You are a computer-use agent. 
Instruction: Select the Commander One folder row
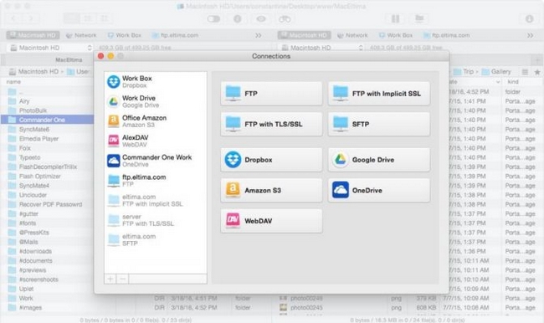[x=47, y=120]
